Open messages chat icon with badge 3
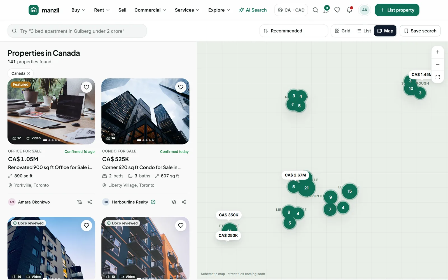 326,10
